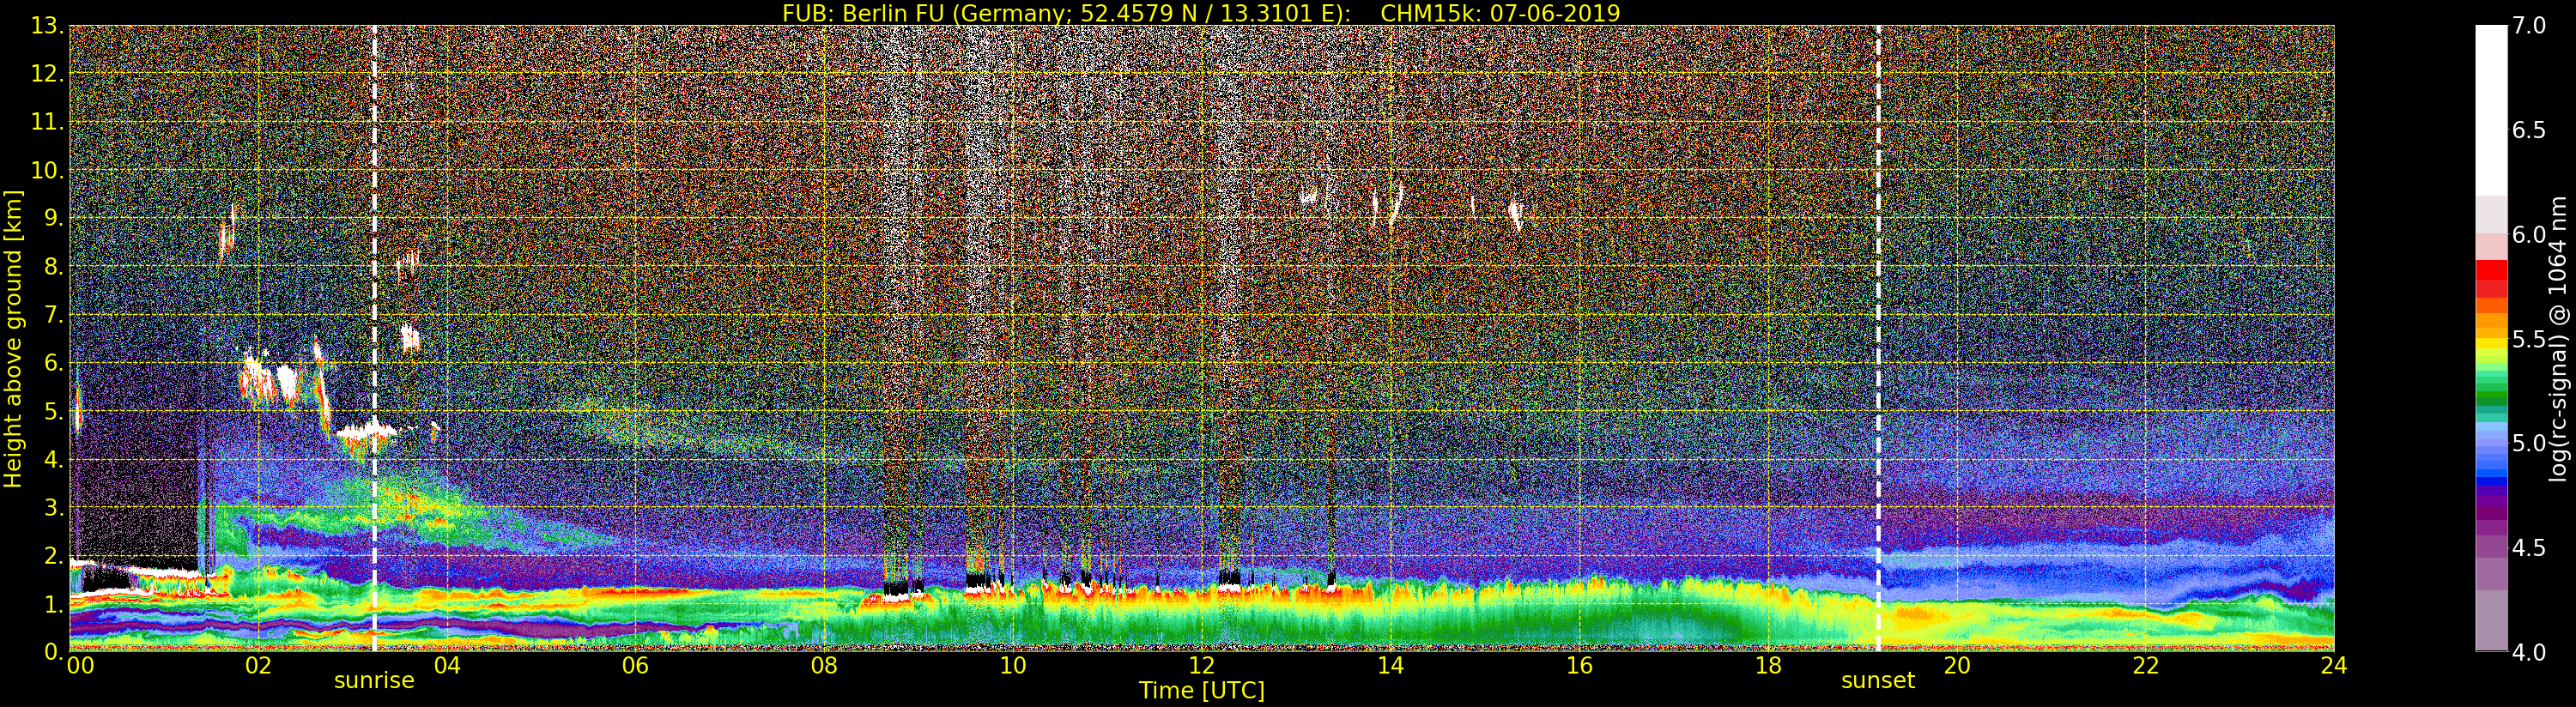Click the yellow band of the colorbar
Viewport: 2576px width, 707px height.
(x=2491, y=343)
